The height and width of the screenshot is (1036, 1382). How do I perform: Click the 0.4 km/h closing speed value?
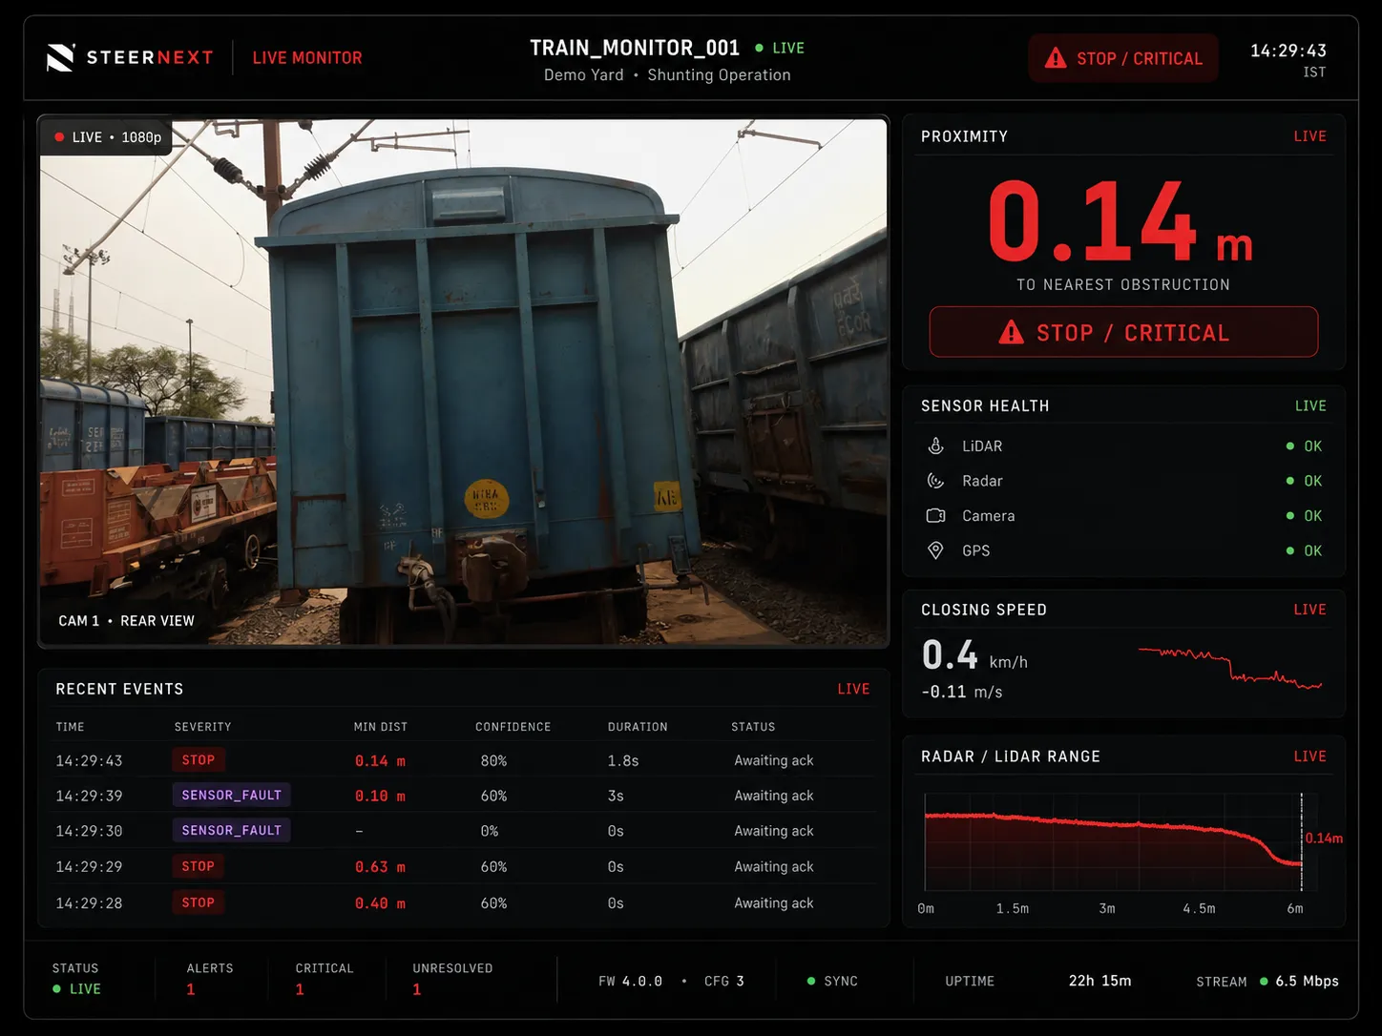[974, 655]
